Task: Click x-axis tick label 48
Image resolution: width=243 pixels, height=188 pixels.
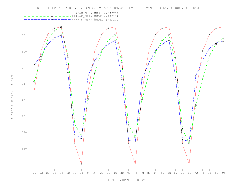Action: (142, 173)
